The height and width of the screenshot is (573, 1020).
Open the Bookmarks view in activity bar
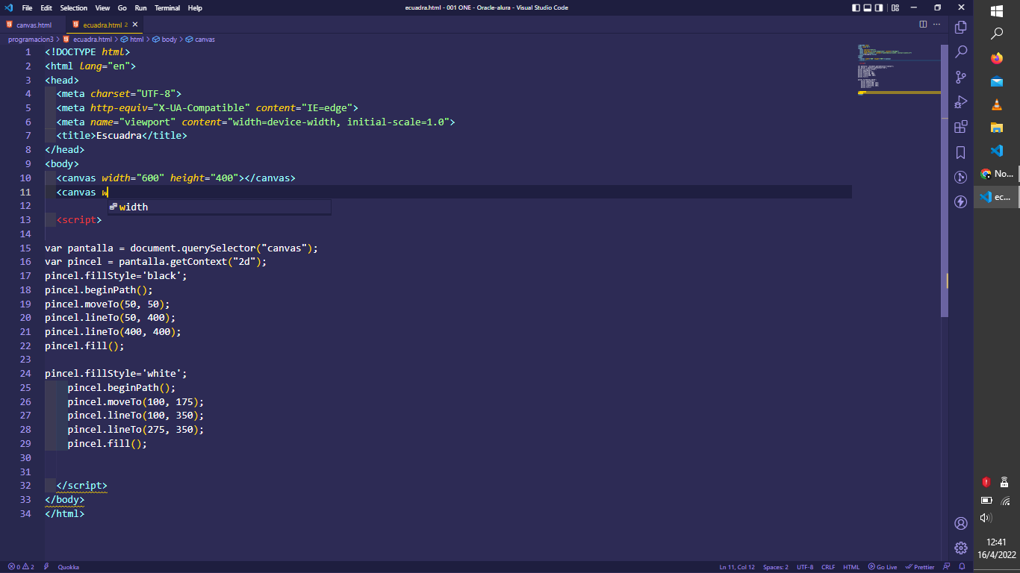click(961, 152)
